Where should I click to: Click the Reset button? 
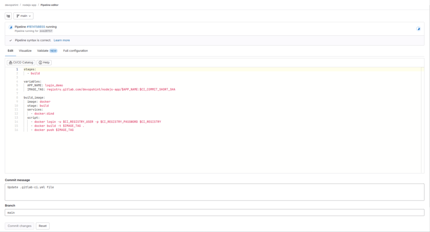click(x=42, y=226)
